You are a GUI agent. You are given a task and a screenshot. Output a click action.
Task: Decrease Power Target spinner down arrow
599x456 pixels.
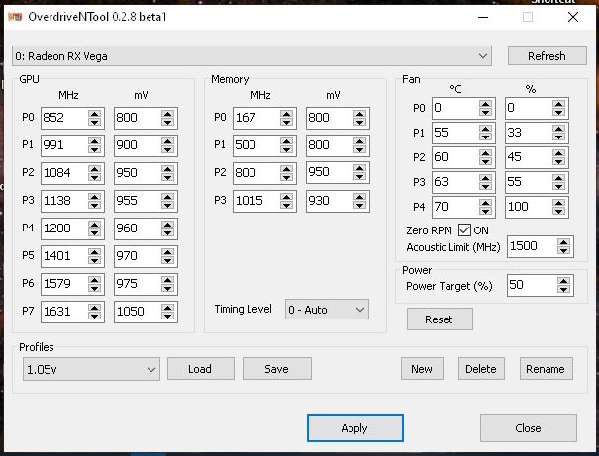coord(561,289)
